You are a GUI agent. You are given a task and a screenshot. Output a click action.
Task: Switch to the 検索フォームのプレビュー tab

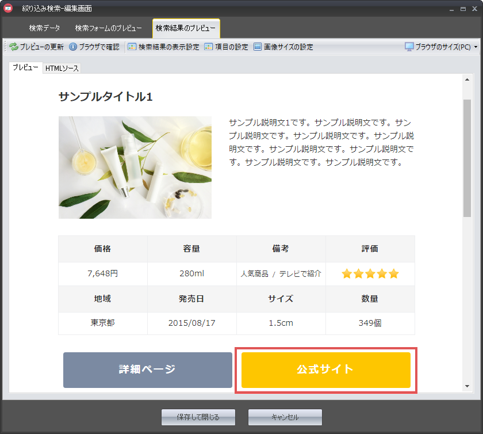point(108,28)
